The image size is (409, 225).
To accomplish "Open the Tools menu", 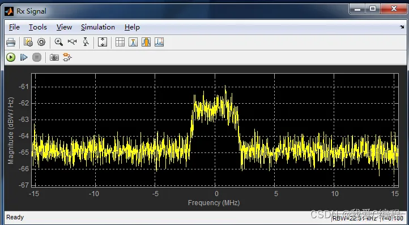I will pos(38,27).
